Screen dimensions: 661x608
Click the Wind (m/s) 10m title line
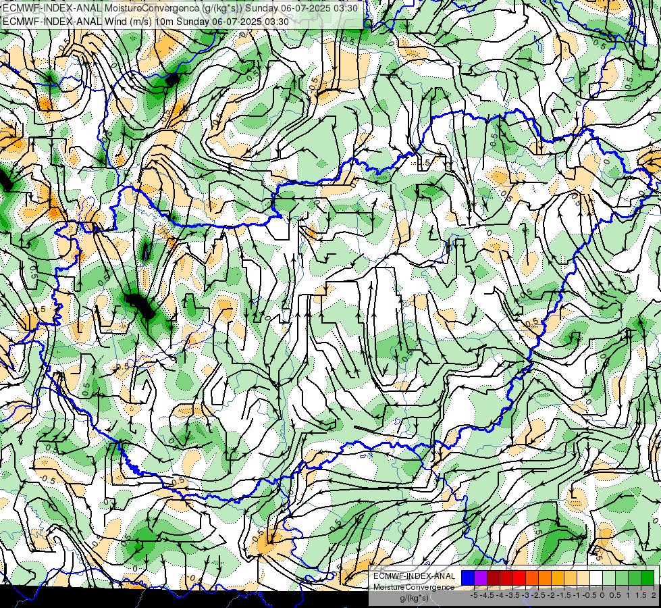[x=146, y=22]
